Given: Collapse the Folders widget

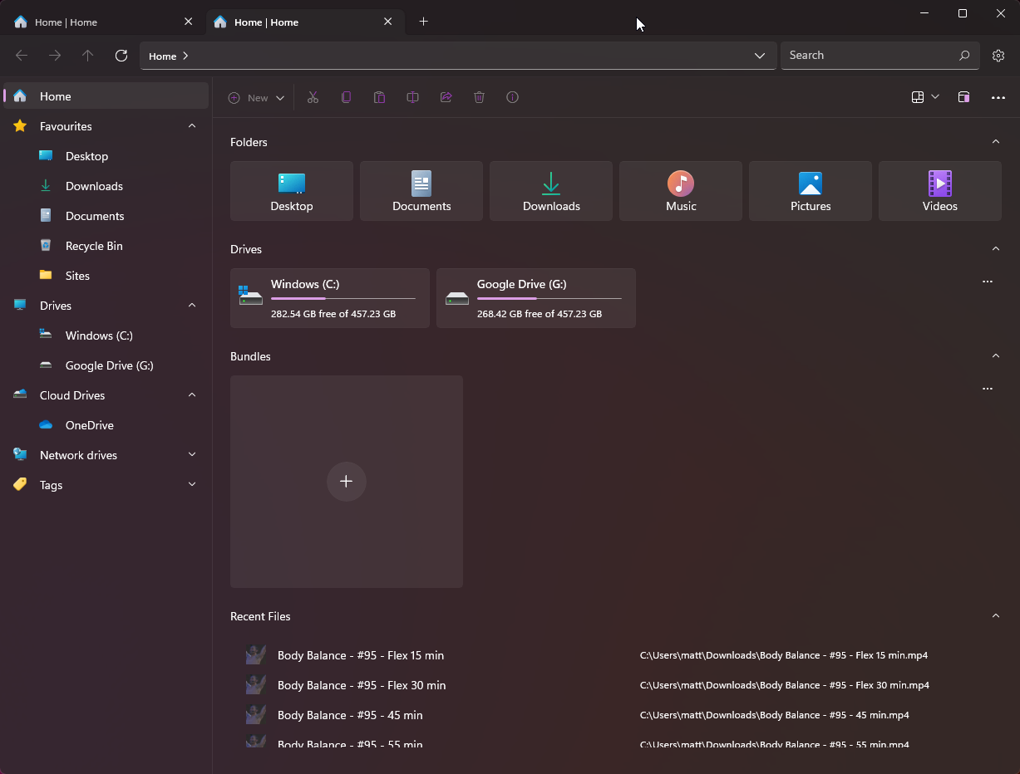Looking at the screenshot, I should (995, 142).
